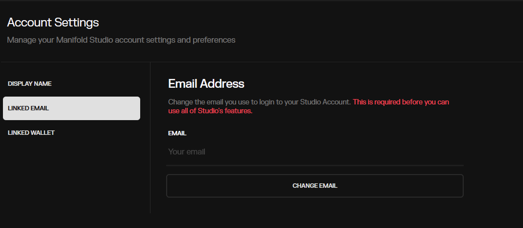523x228 pixels.
Task: Open the Display Name settings tab
Action: click(x=30, y=84)
